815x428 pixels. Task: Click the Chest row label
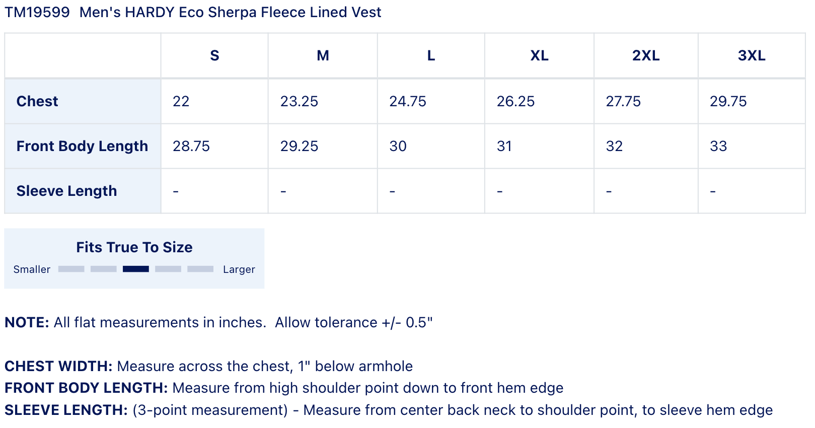[x=37, y=101]
